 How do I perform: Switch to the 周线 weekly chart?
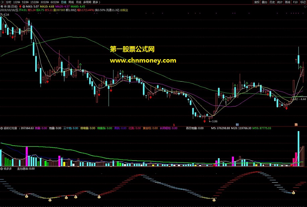click(x=71, y=2)
